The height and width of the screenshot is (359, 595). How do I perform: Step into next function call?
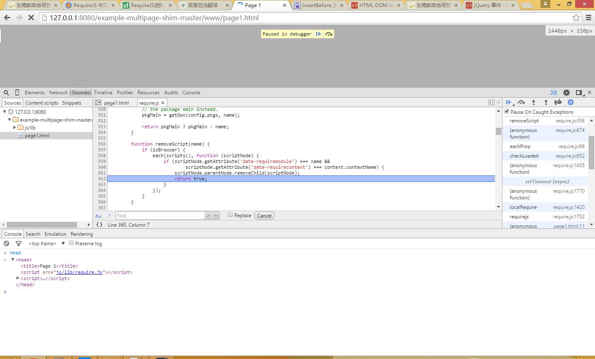533,102
